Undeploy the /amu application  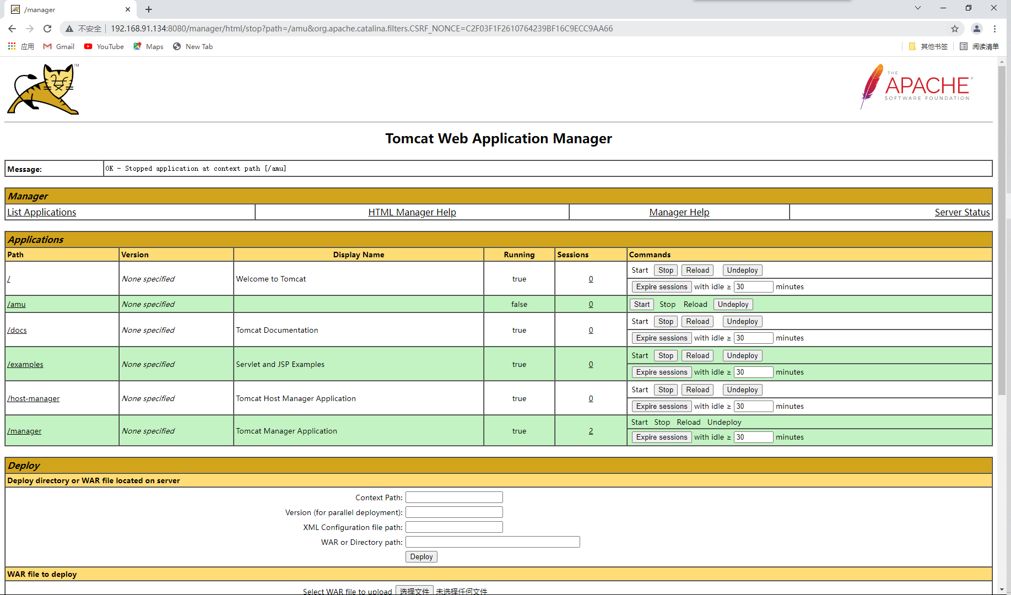coord(733,304)
